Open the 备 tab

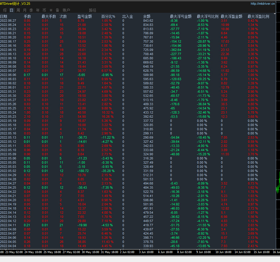click(58, 10)
